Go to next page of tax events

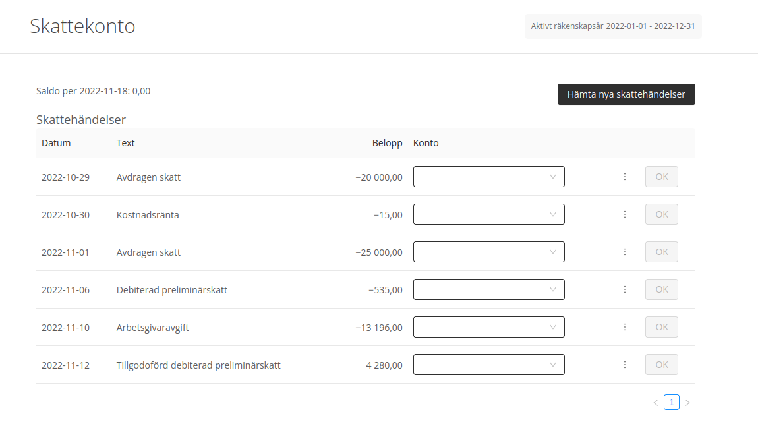pos(687,403)
